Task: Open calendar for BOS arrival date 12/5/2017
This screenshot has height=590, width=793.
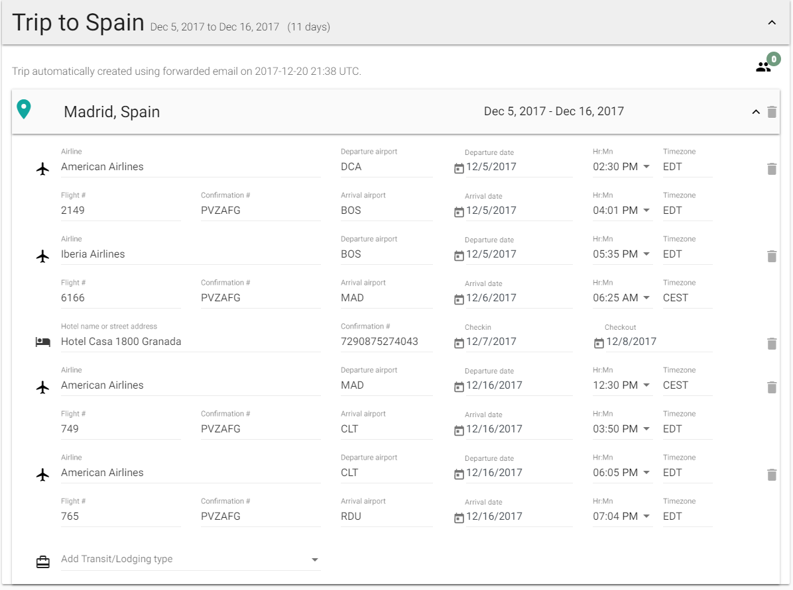Action: pyautogui.click(x=459, y=212)
